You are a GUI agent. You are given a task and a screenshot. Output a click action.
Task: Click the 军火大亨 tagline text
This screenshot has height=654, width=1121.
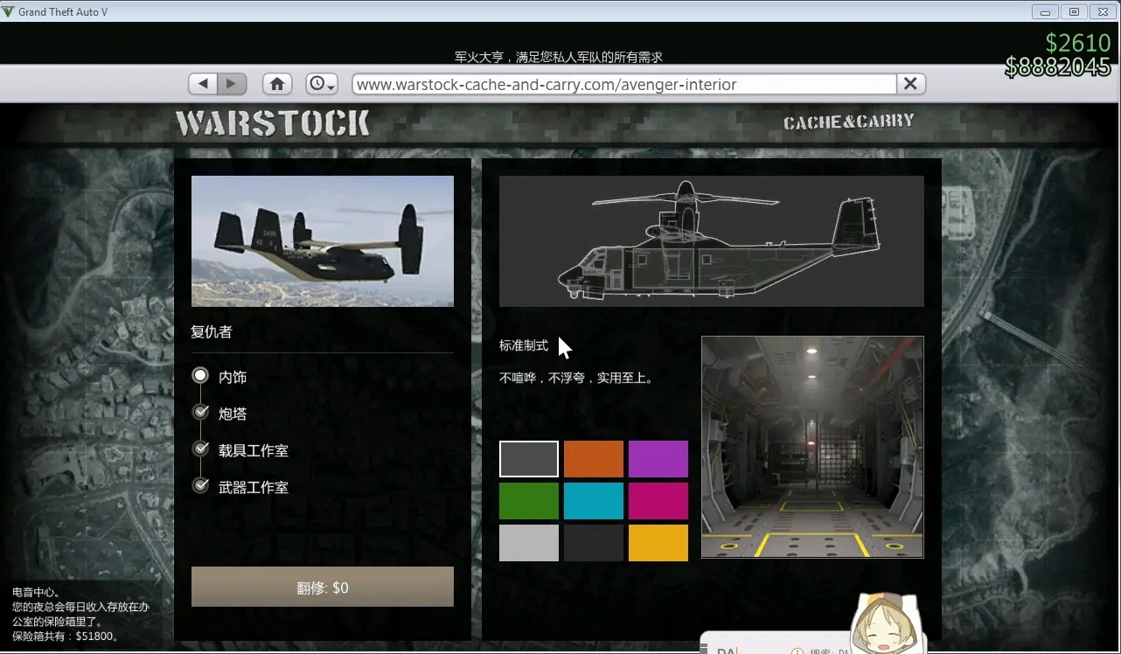[x=559, y=57]
